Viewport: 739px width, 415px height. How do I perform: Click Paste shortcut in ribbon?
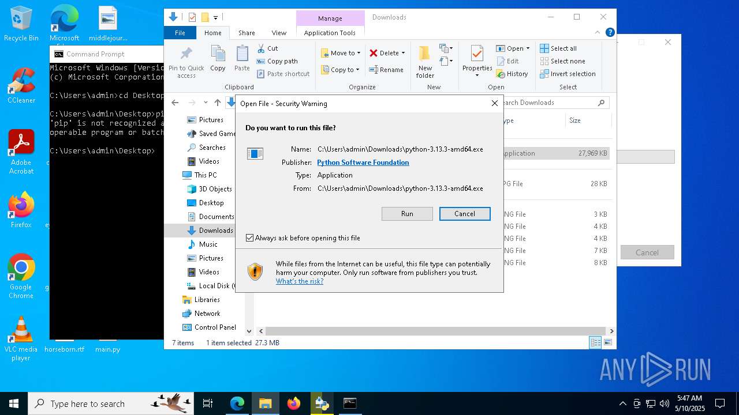[283, 74]
